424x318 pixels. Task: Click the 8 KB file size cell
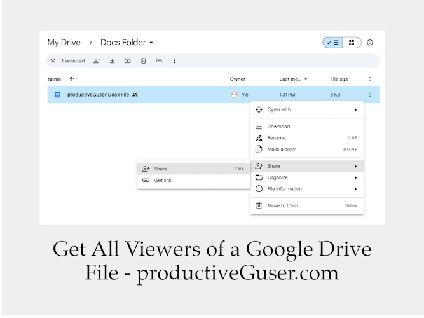(x=335, y=95)
